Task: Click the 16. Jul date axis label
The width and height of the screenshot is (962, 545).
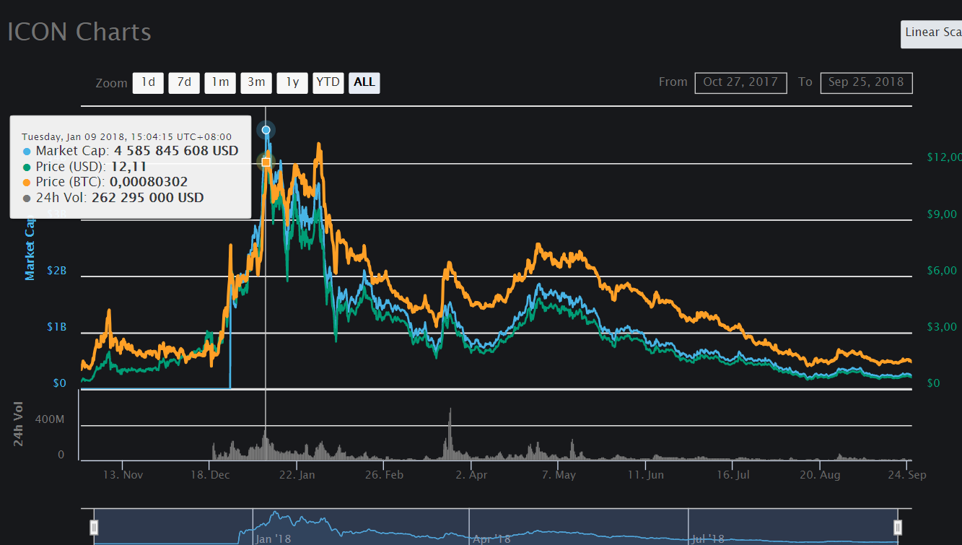Action: [733, 475]
